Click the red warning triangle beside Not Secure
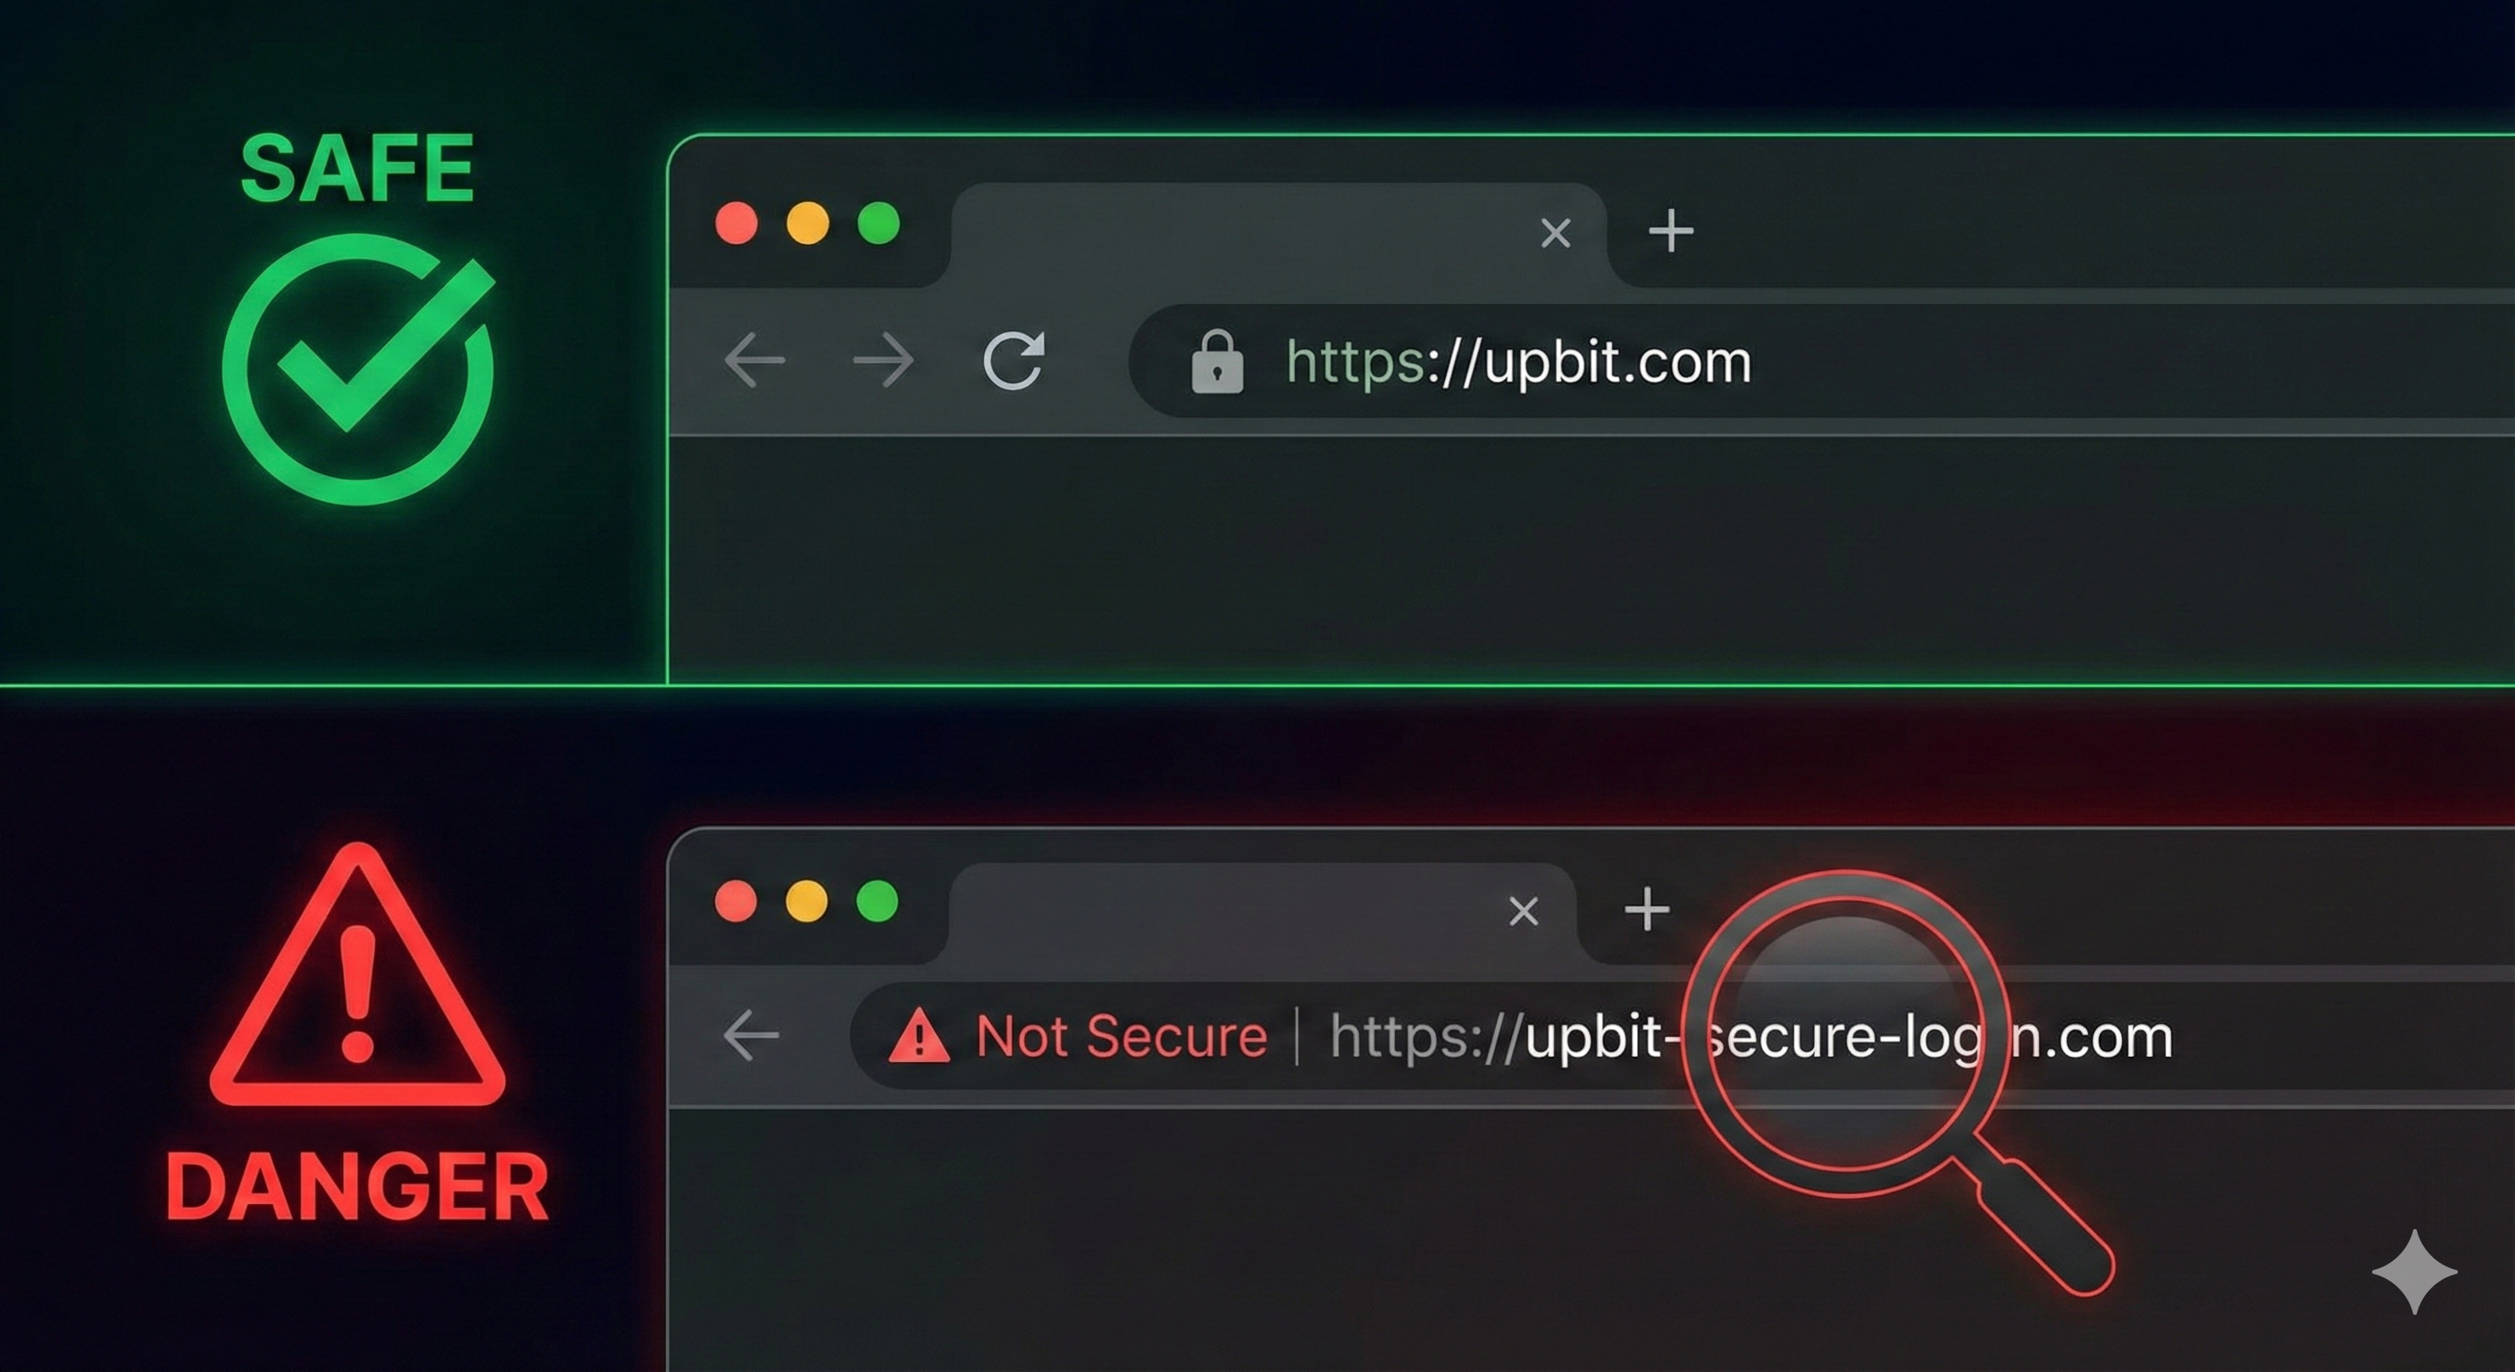The height and width of the screenshot is (1372, 2515). (919, 1036)
